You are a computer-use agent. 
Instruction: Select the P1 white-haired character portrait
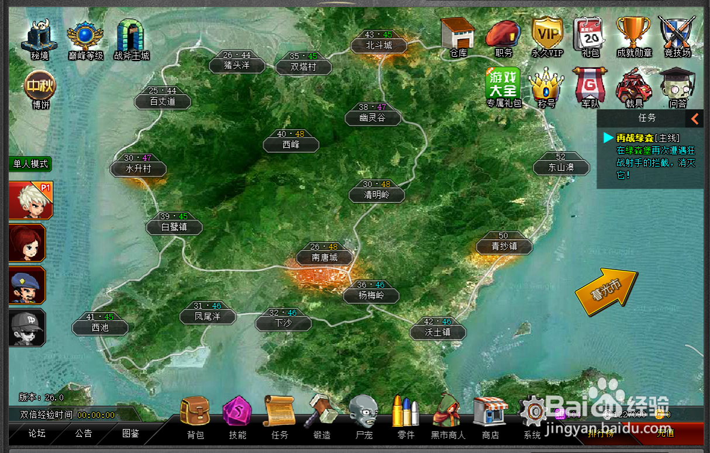click(x=32, y=200)
